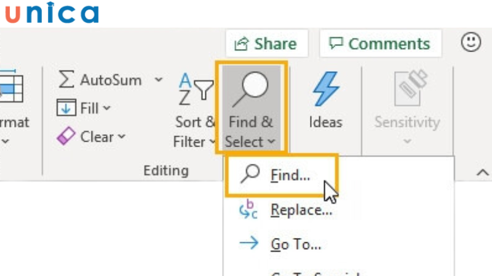Select Go To... menu entry
The height and width of the screenshot is (276, 492).
coord(295,244)
